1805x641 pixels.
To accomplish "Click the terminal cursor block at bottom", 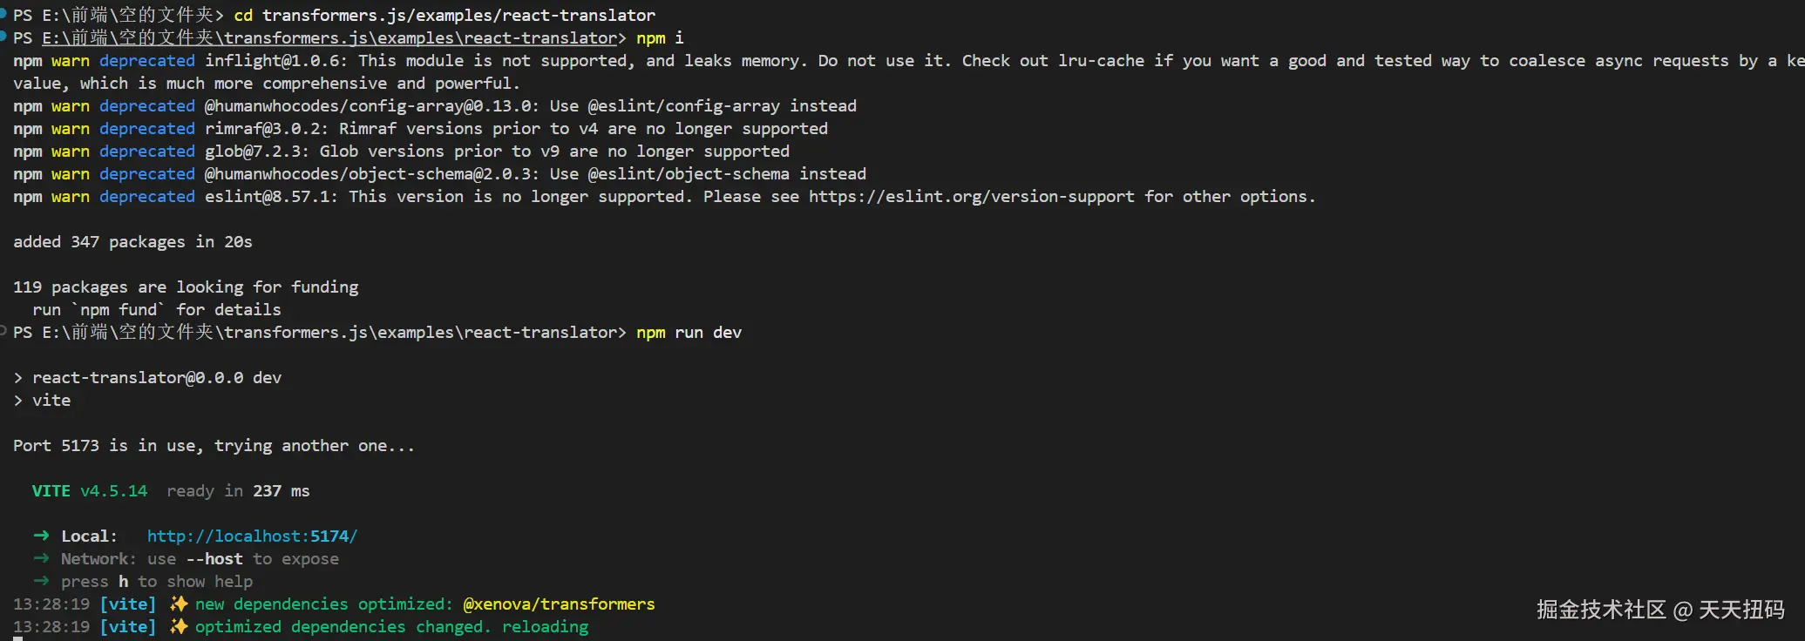I will 17,638.
